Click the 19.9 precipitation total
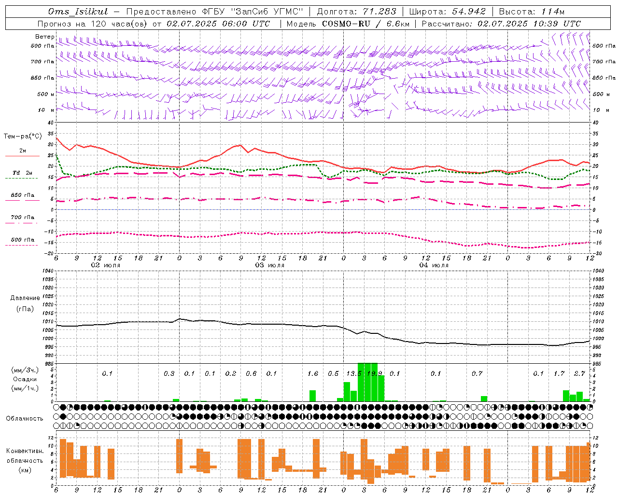Image resolution: width=618 pixels, height=494 pixels. pyautogui.click(x=375, y=373)
